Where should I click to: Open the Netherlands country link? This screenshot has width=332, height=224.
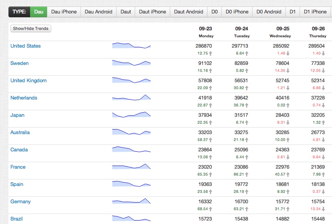(24, 98)
